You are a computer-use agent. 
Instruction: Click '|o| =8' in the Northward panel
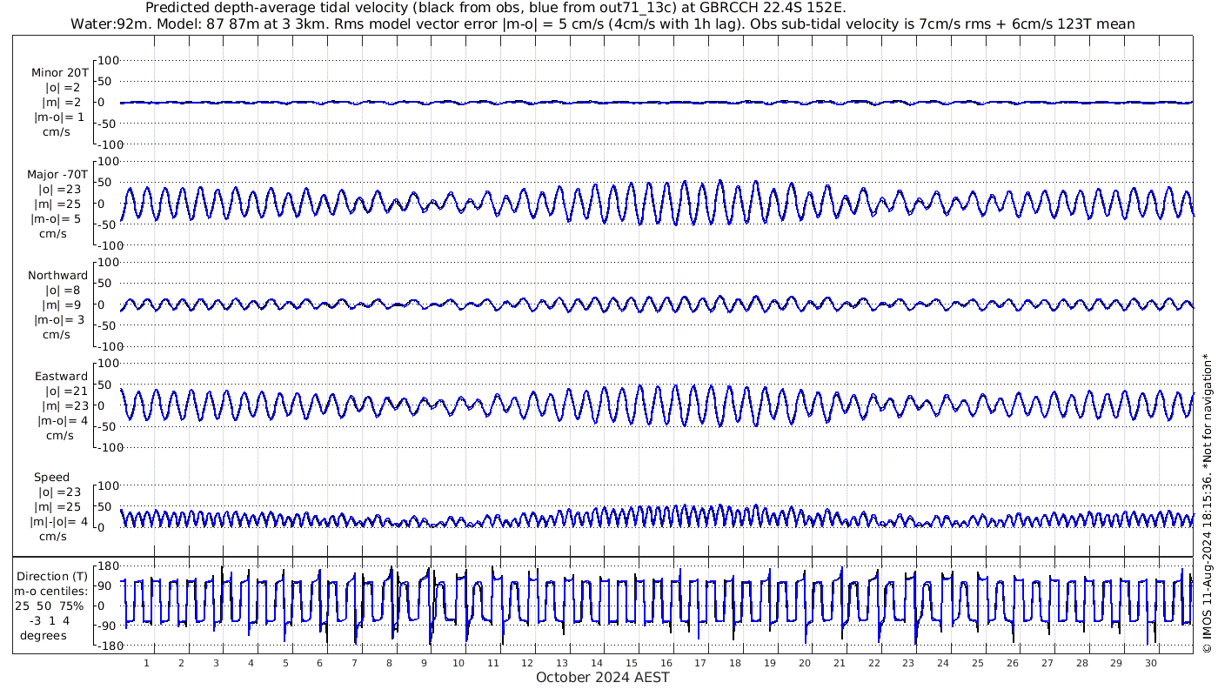(x=63, y=291)
